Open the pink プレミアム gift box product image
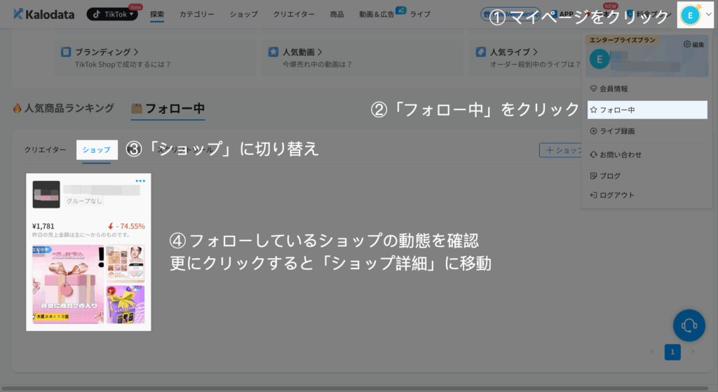Image resolution: width=718 pixels, height=392 pixels. pyautogui.click(x=68, y=285)
